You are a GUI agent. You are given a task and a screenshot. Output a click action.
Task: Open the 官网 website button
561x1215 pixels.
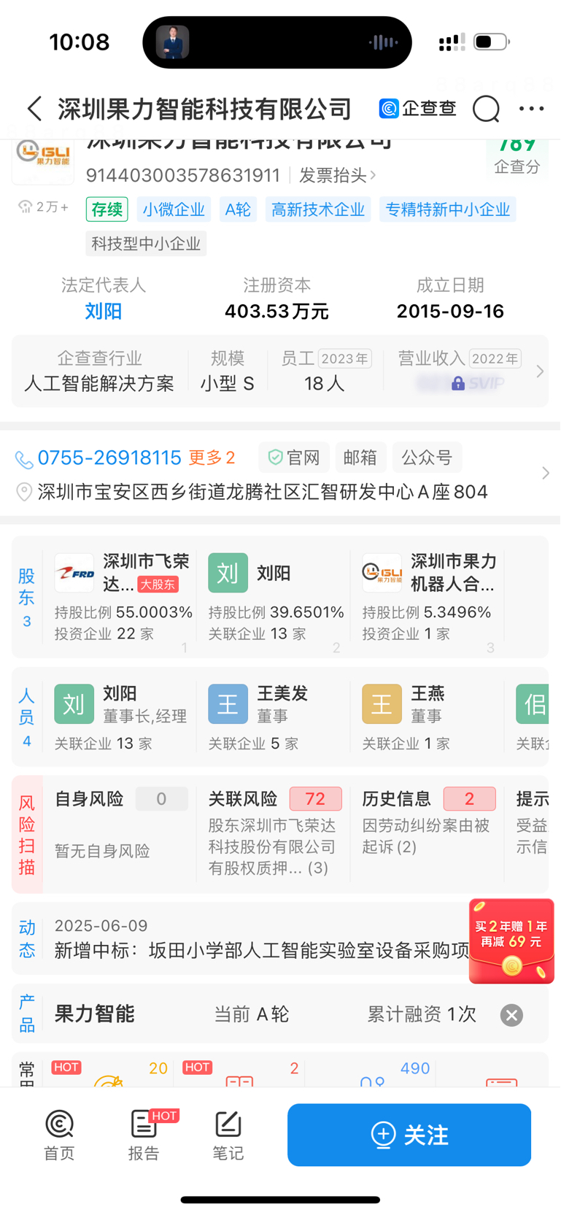[294, 458]
